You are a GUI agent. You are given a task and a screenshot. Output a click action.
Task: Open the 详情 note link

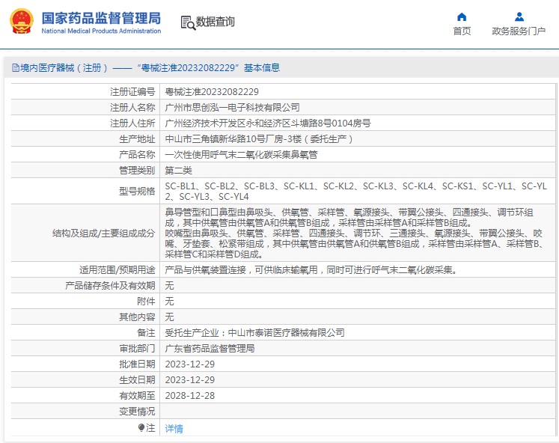click(x=174, y=428)
